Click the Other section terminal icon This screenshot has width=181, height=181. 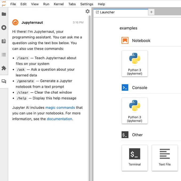click(125, 135)
